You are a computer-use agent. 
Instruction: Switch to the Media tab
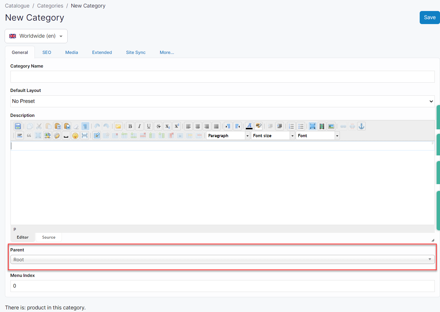click(x=72, y=52)
